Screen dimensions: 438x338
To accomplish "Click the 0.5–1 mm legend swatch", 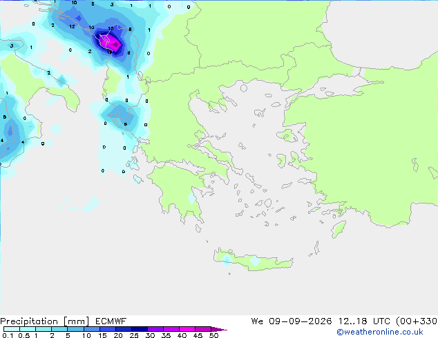I will (x=28, y=329).
